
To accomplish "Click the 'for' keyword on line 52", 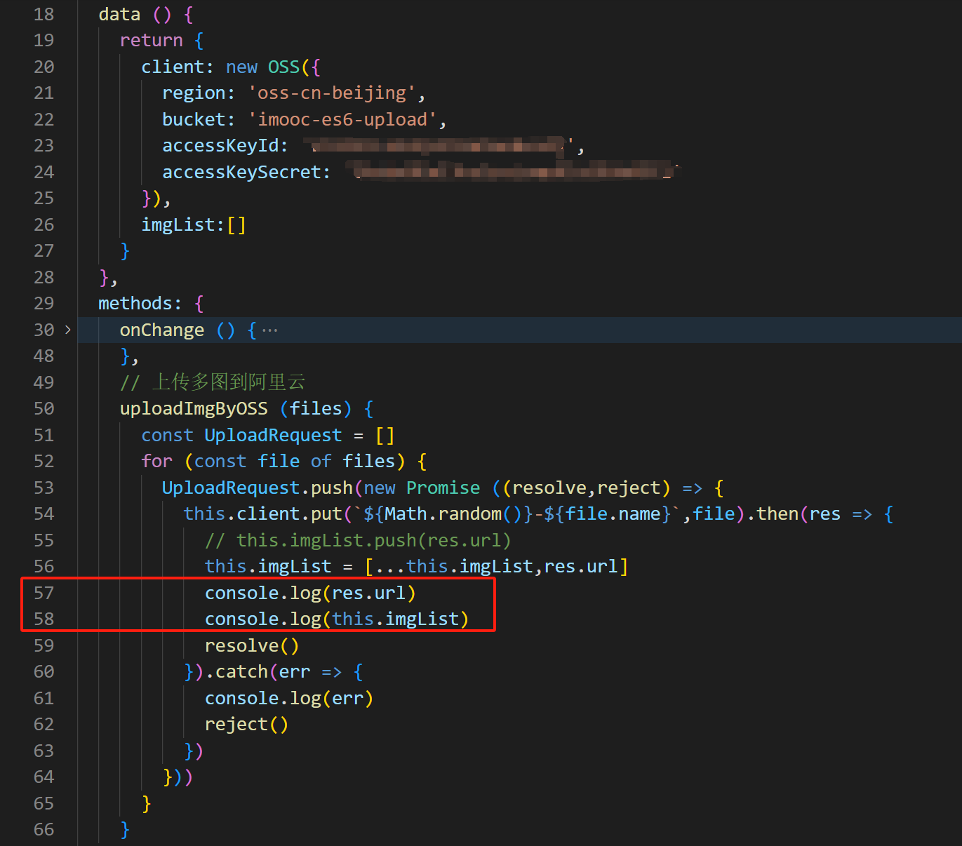I will (156, 462).
